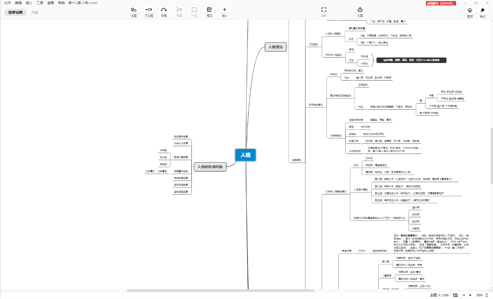
Task: Click the 分享 (Share) icon
Action: 360,10
